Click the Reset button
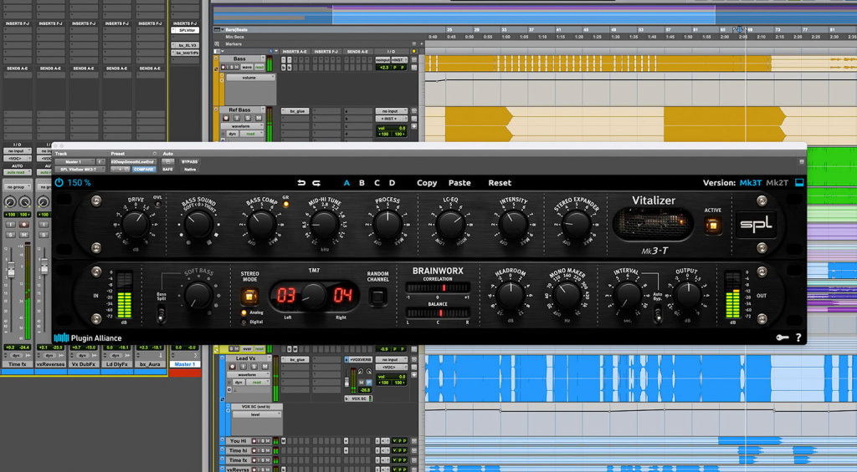The image size is (857, 472). 500,183
